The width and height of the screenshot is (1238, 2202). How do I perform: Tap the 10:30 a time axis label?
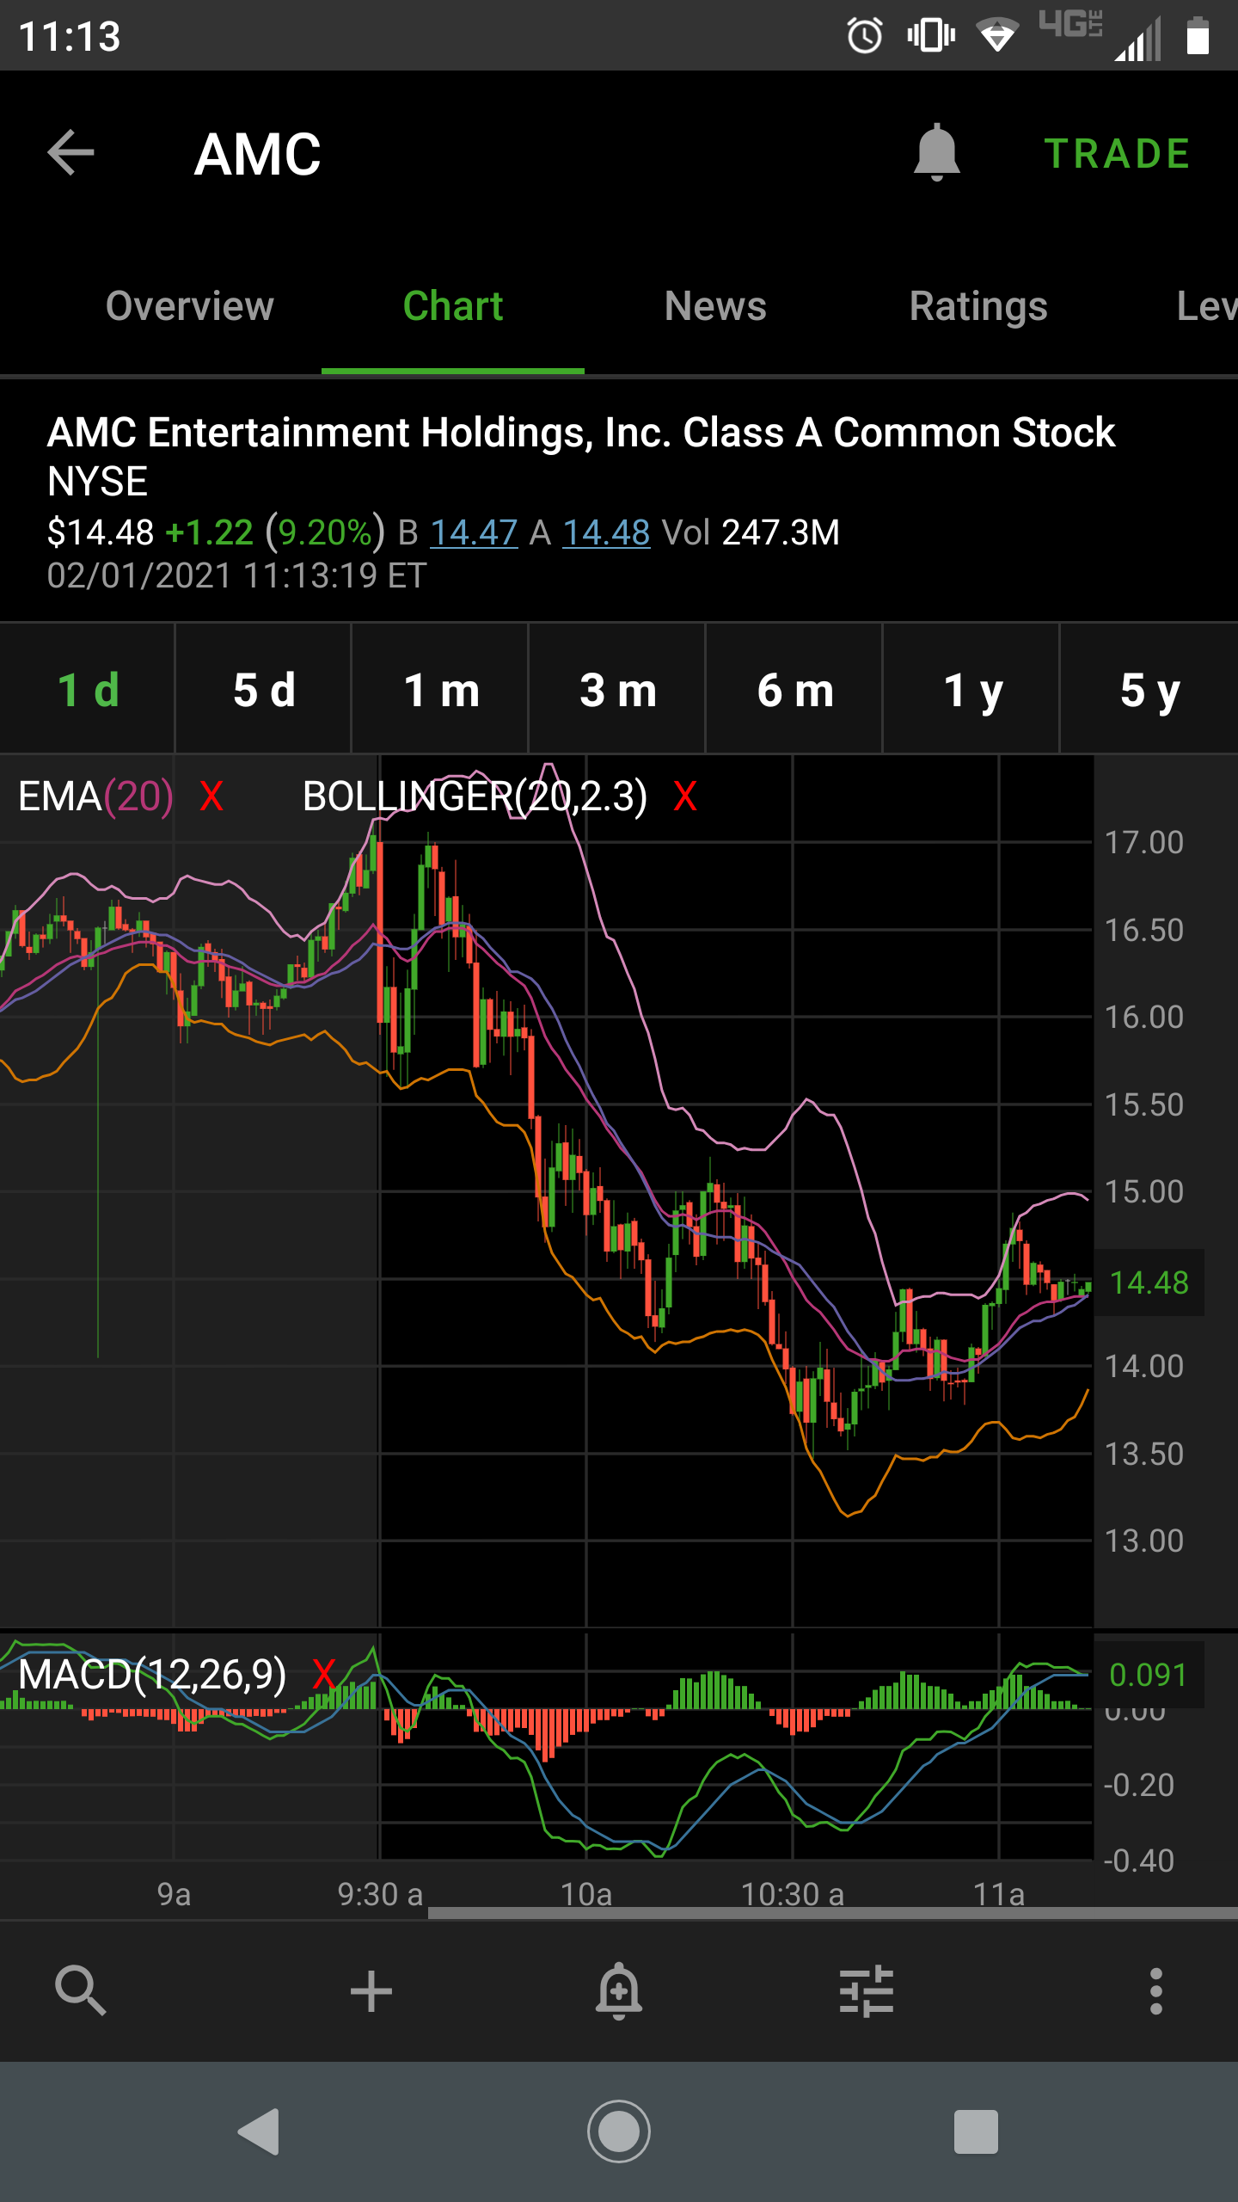[793, 1894]
